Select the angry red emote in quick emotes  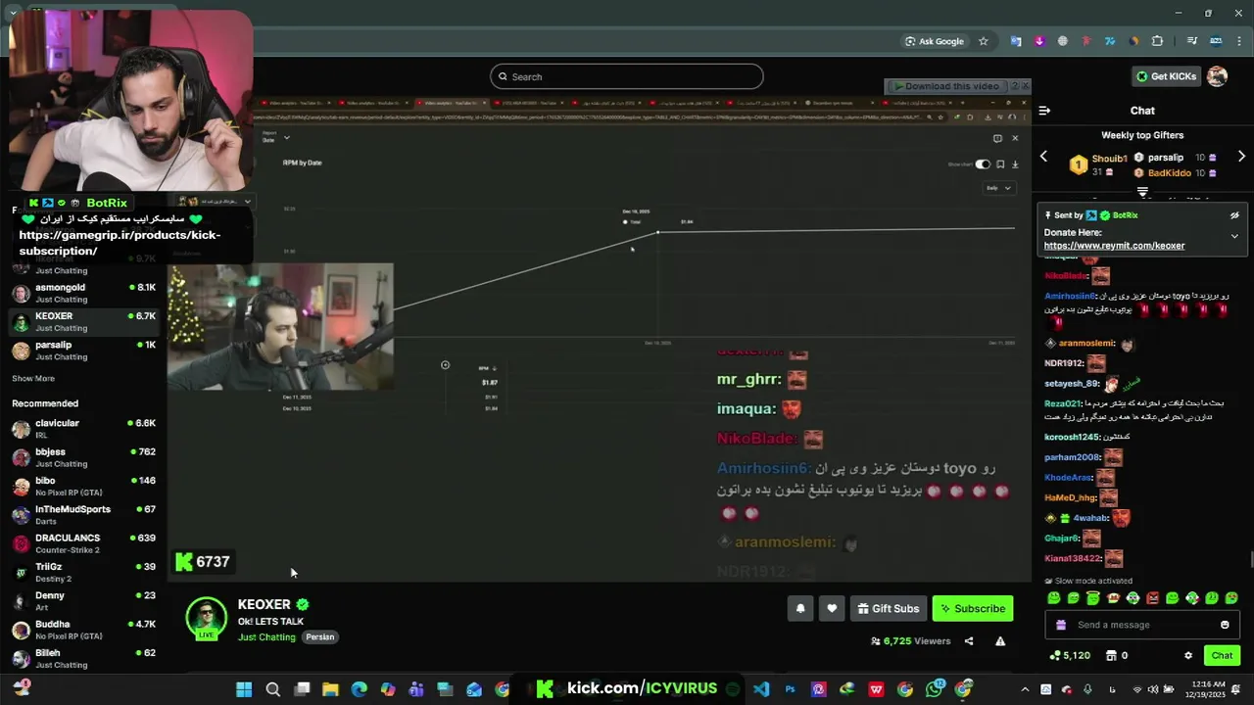point(1153,598)
